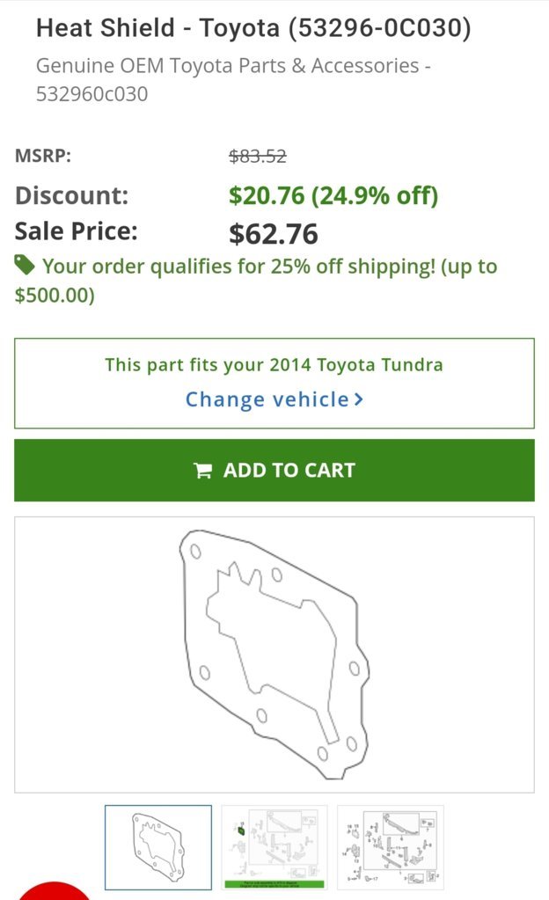Add the heat shield to cart

click(x=274, y=470)
